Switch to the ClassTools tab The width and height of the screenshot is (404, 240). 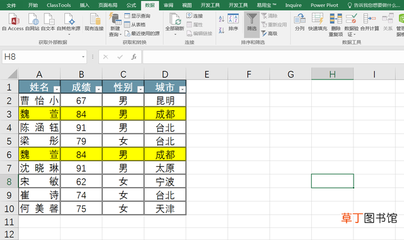(x=59, y=5)
